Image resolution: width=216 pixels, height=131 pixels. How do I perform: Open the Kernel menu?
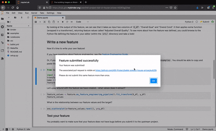34,13
